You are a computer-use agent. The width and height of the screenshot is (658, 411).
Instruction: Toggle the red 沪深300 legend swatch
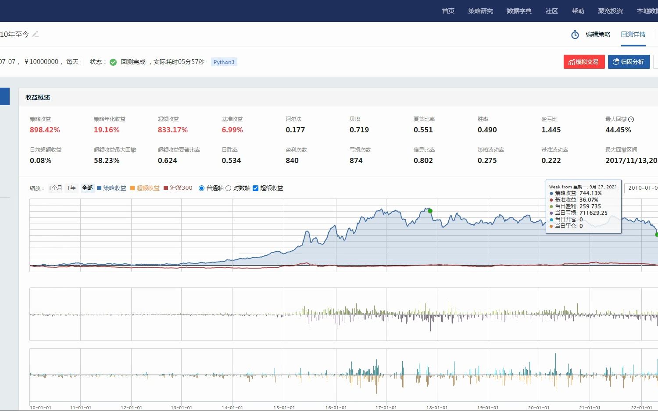coord(166,188)
